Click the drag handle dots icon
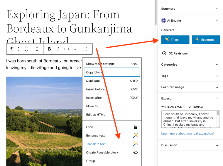 pos(19,49)
